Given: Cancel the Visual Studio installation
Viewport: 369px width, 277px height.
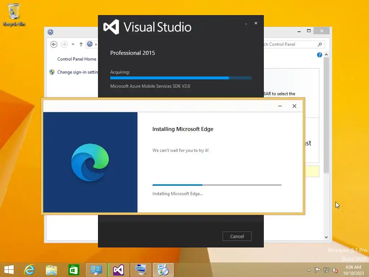Looking at the screenshot, I should tap(237, 236).
